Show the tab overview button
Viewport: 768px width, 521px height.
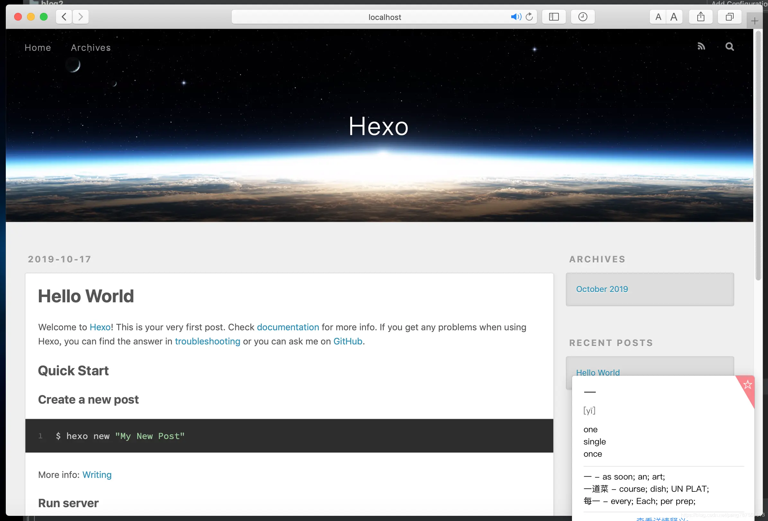pyautogui.click(x=729, y=17)
